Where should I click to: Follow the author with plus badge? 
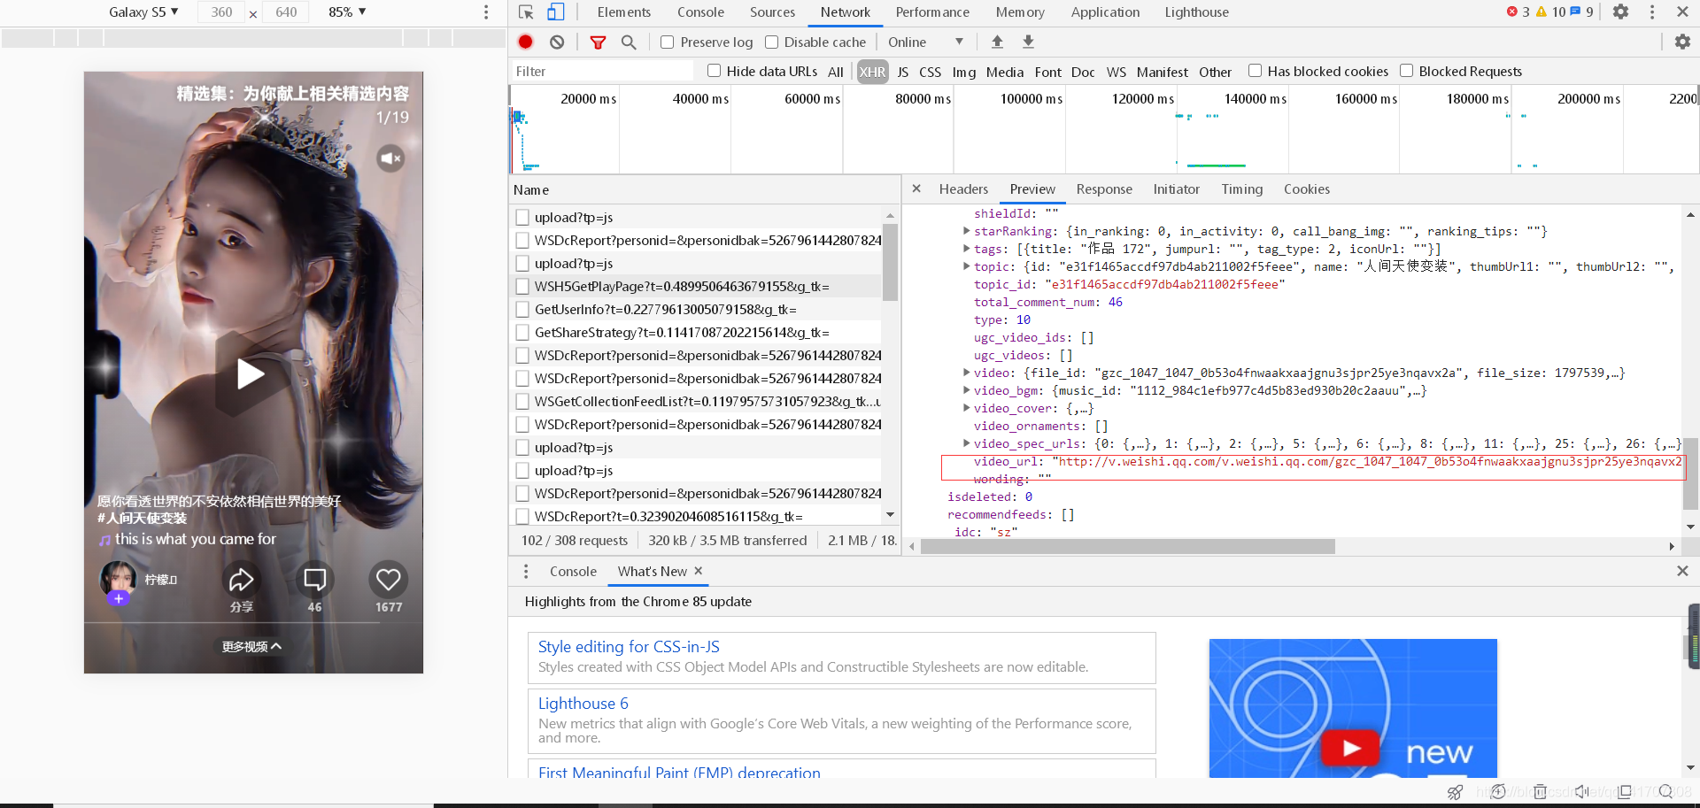click(119, 598)
